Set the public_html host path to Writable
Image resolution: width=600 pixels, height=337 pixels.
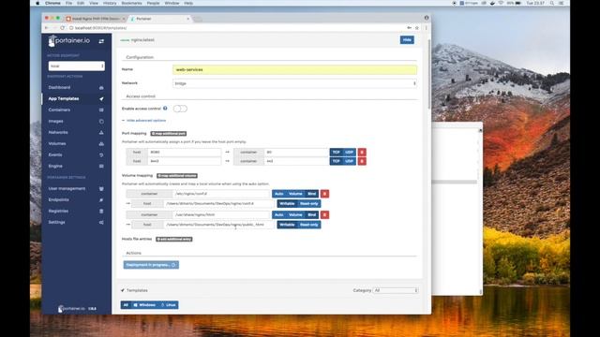pos(287,225)
